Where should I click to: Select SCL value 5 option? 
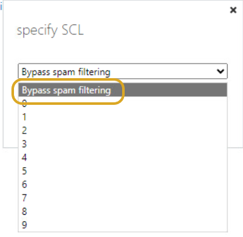pos(123,171)
